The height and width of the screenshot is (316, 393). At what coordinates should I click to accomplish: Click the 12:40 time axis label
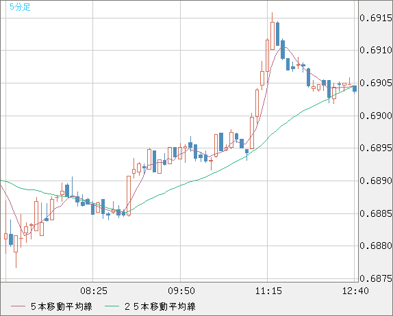(355, 291)
